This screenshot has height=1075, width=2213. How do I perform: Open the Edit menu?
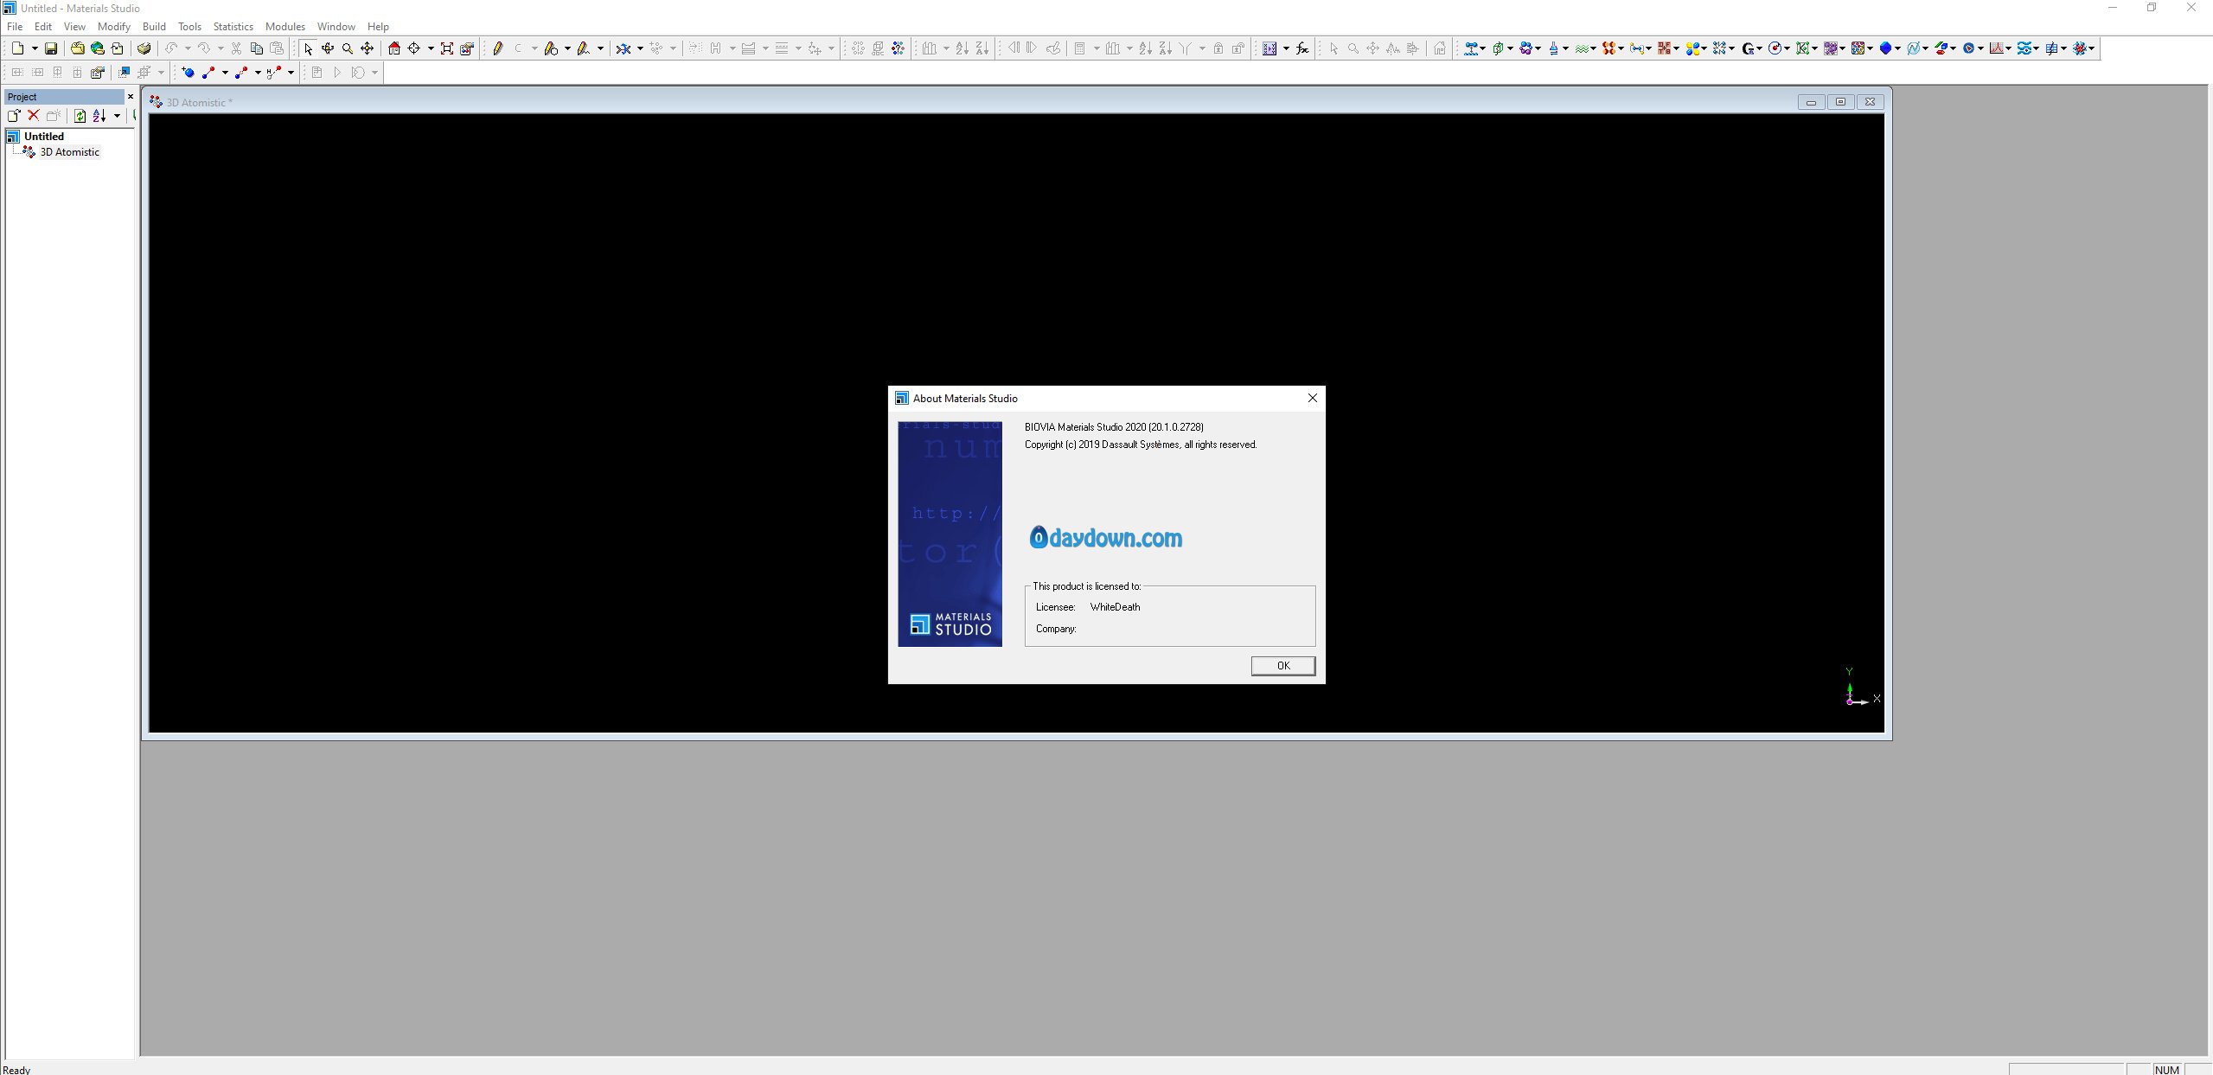(x=43, y=26)
